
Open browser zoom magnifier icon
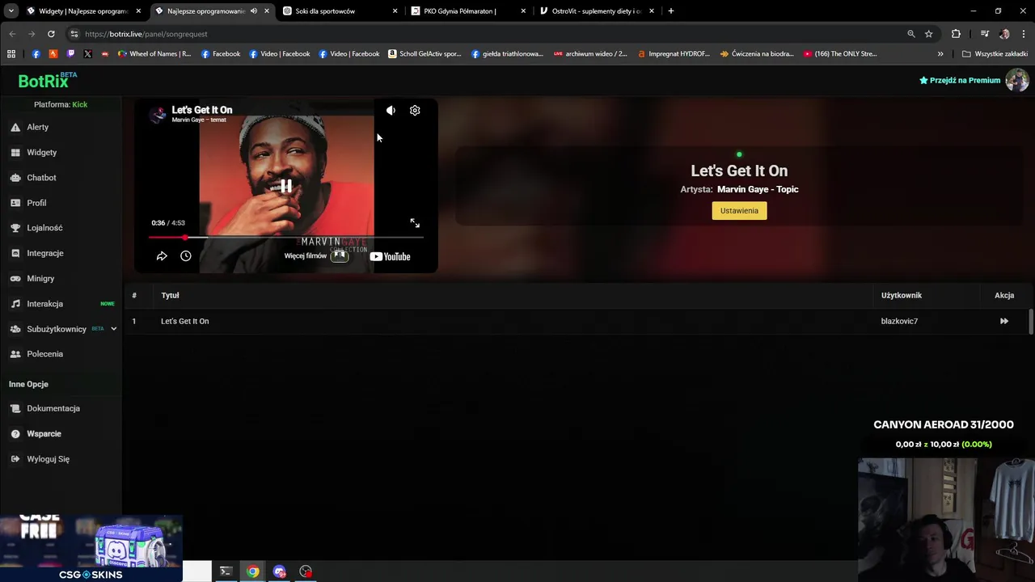tap(911, 34)
